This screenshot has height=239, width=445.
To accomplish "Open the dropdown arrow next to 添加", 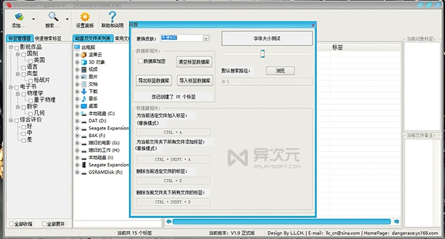I will (33, 19).
